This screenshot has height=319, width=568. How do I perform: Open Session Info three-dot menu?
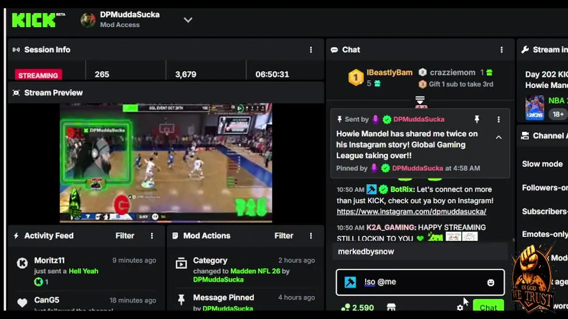point(311,50)
